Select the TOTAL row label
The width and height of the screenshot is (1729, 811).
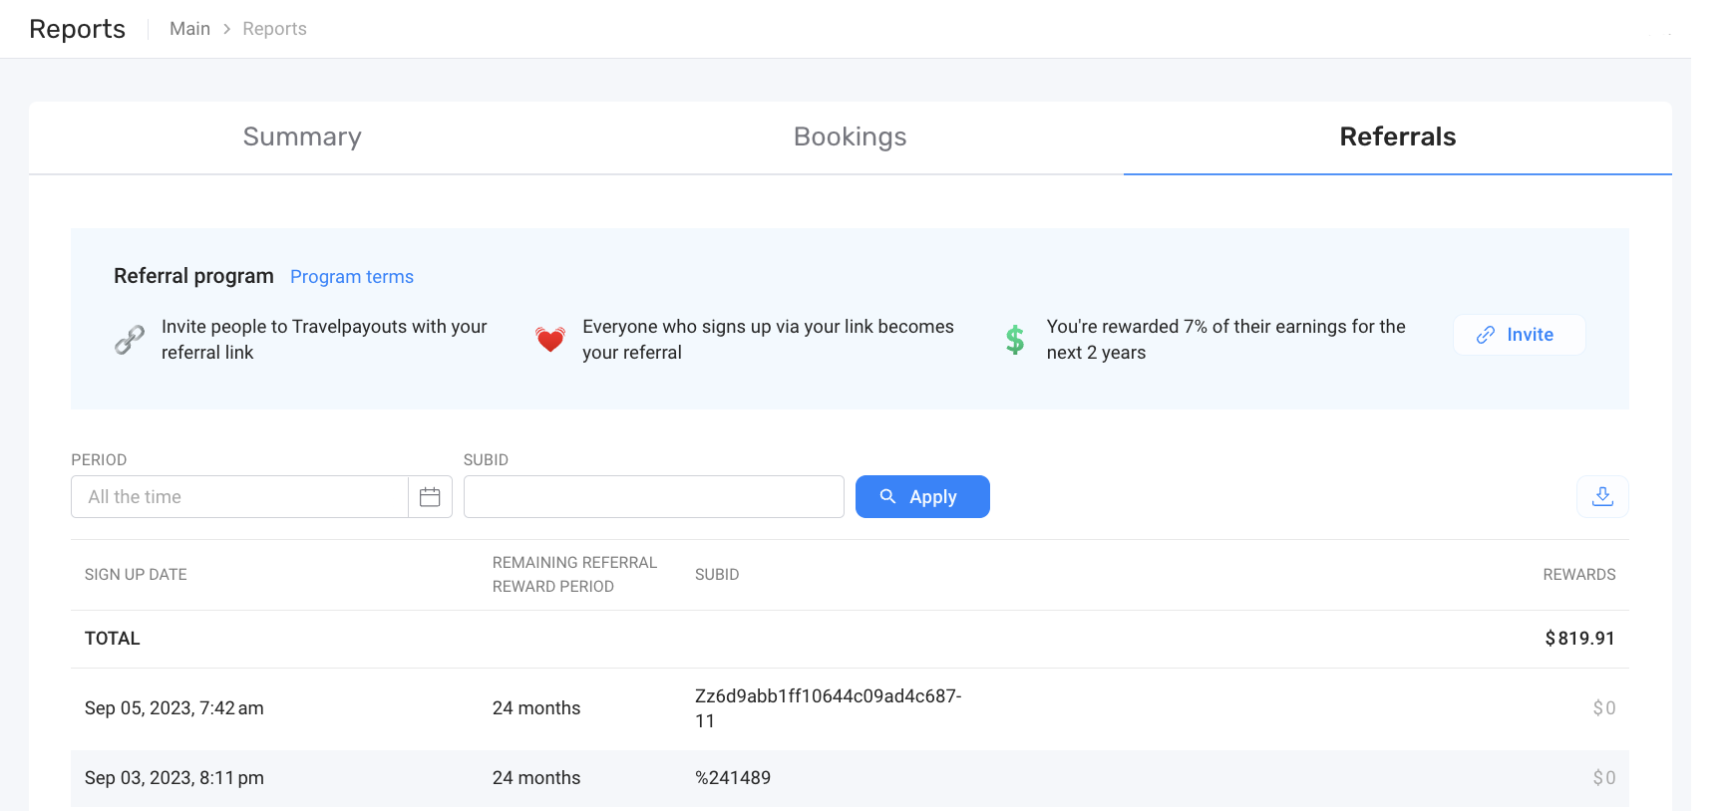tap(113, 639)
